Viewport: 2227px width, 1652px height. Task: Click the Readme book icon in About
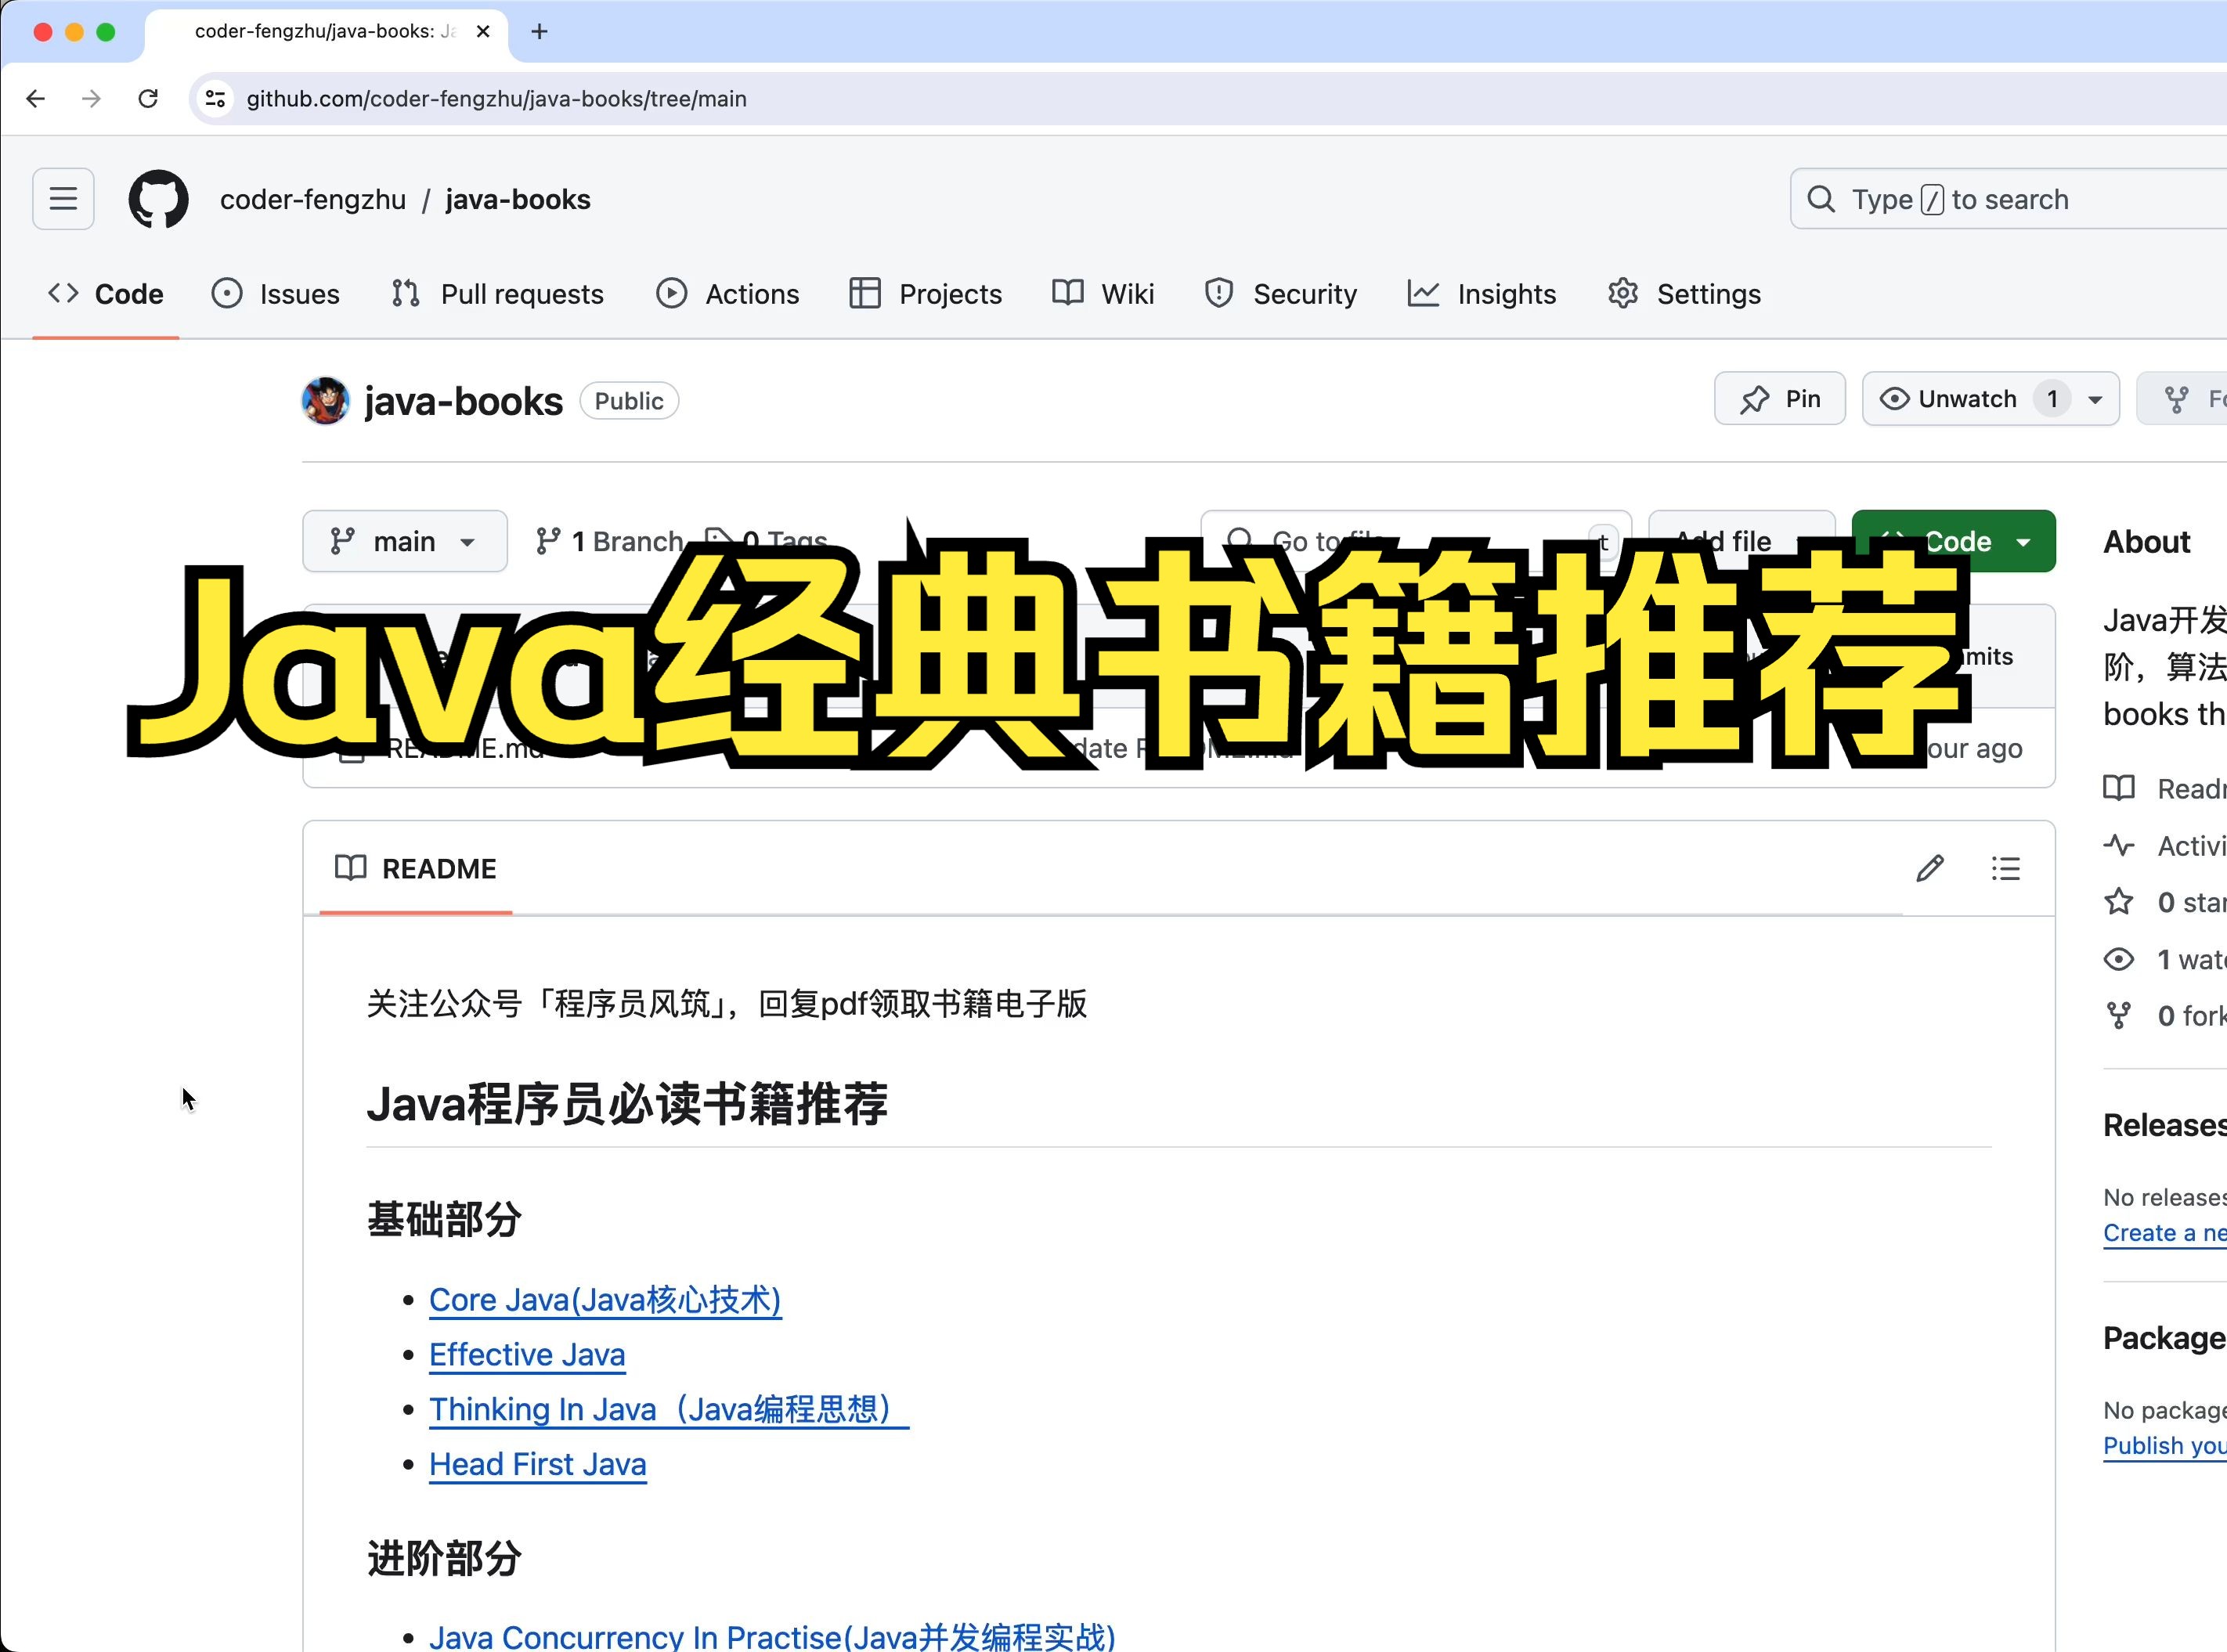coord(2118,788)
